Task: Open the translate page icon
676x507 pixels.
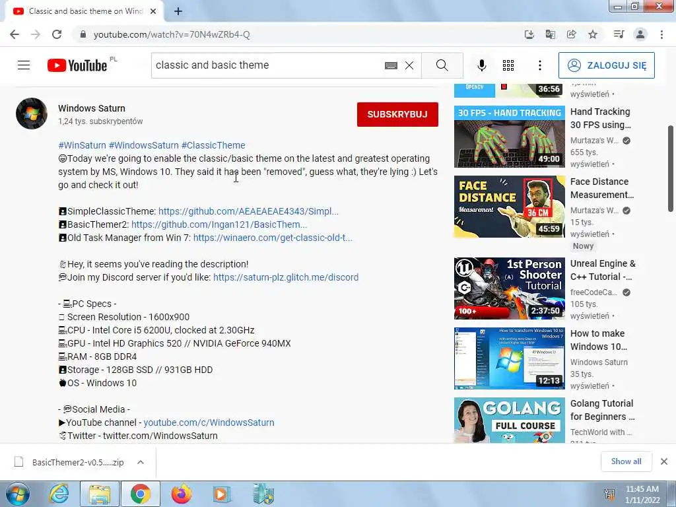Action: click(x=550, y=34)
